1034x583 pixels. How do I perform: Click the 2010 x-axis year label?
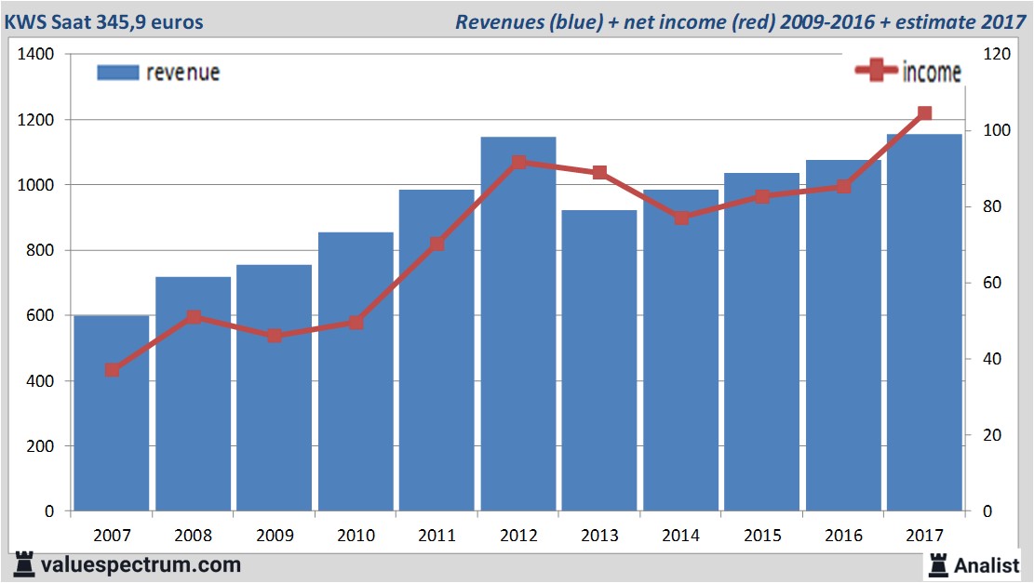click(356, 536)
